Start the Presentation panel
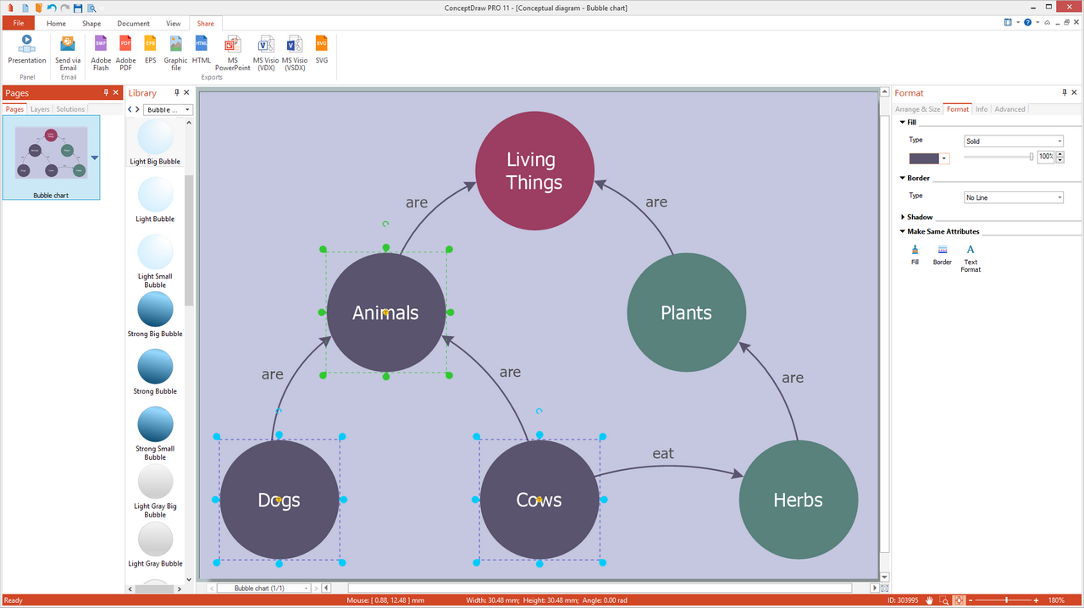The height and width of the screenshot is (608, 1084). [27, 49]
